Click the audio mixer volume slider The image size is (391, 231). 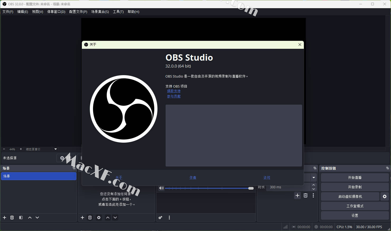[209, 188]
